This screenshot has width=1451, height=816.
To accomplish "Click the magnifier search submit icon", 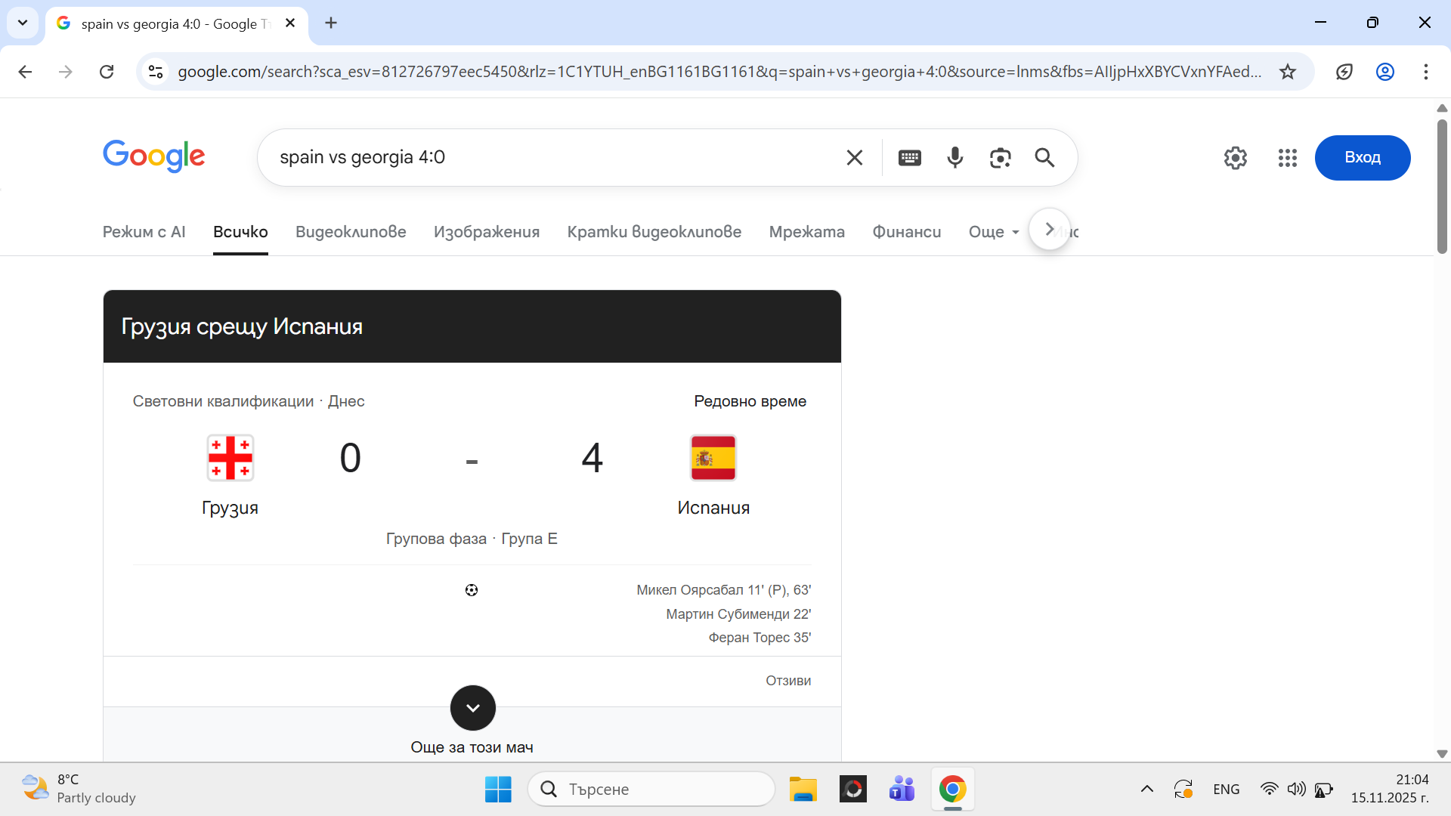I will [1044, 157].
